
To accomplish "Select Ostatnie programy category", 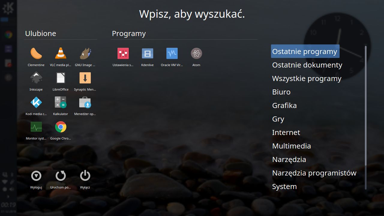I will tap(305, 51).
